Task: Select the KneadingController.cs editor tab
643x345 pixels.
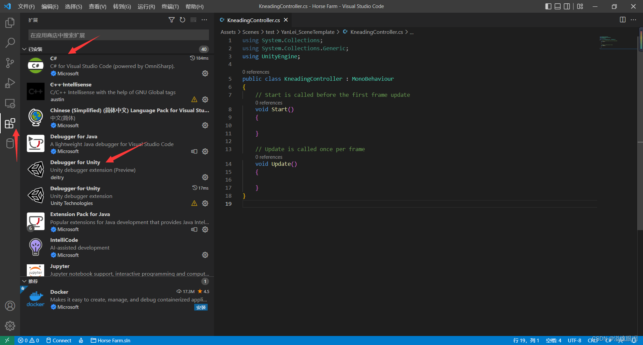Action: pyautogui.click(x=253, y=20)
